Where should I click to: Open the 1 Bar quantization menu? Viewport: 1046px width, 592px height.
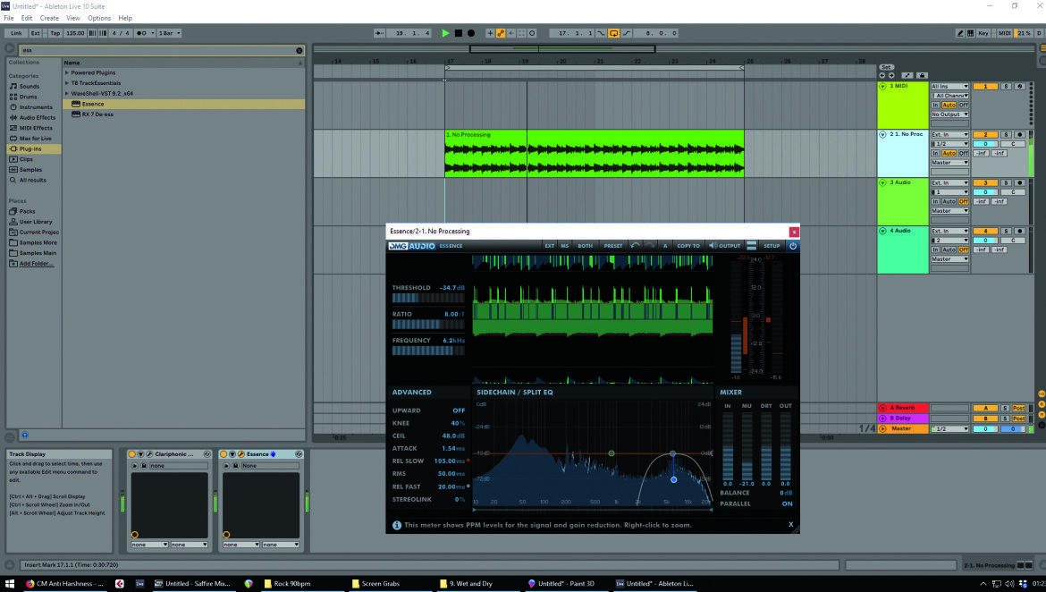(170, 33)
